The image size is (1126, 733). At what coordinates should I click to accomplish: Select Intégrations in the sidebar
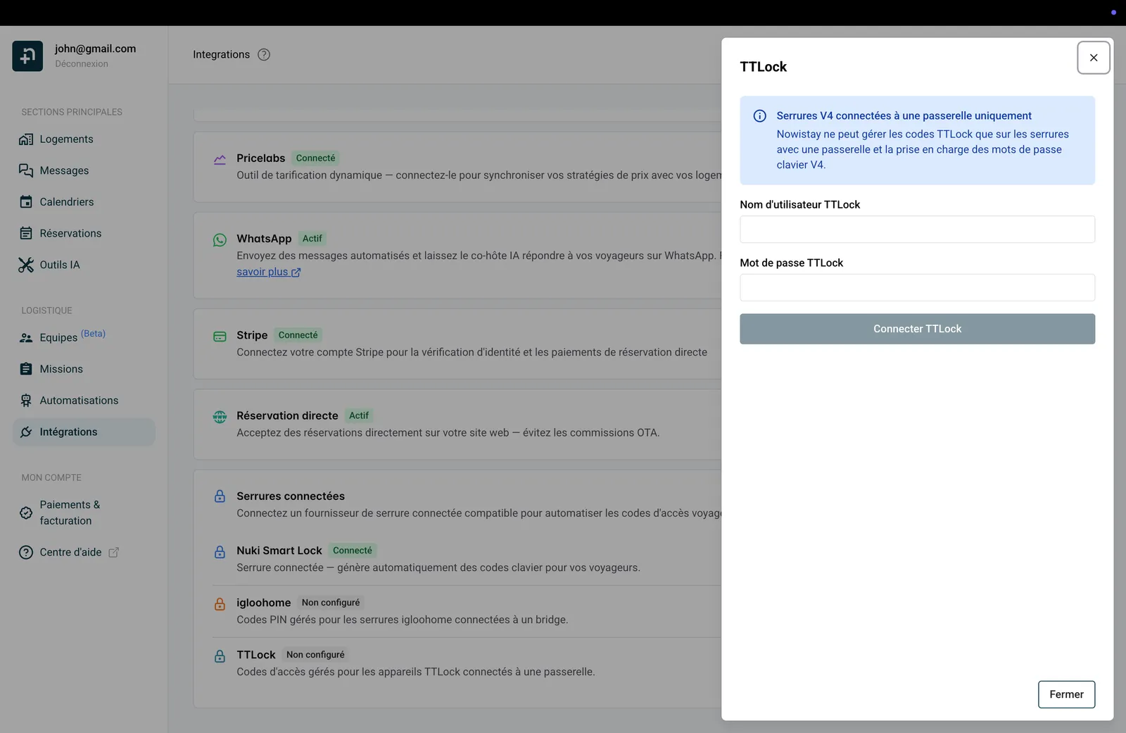point(84,432)
